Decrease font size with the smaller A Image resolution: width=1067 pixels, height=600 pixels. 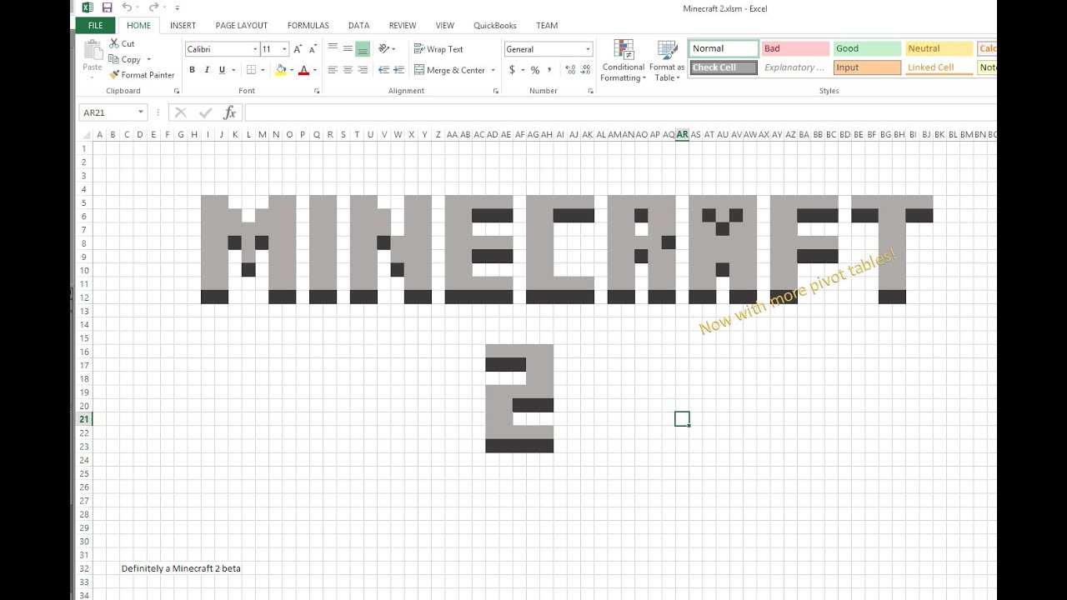click(312, 49)
